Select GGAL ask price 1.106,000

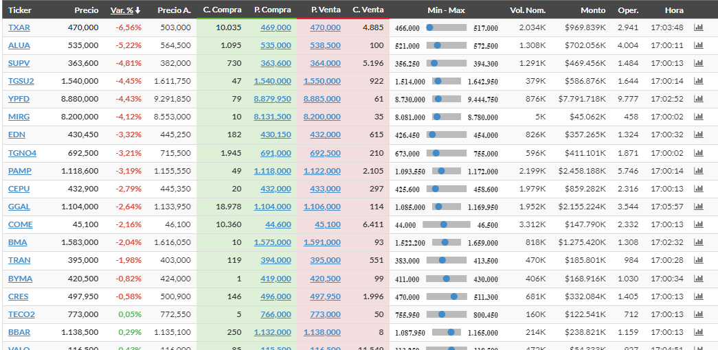point(322,207)
